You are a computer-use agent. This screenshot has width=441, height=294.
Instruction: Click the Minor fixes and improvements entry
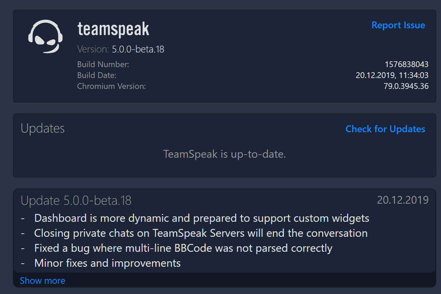pos(108,263)
